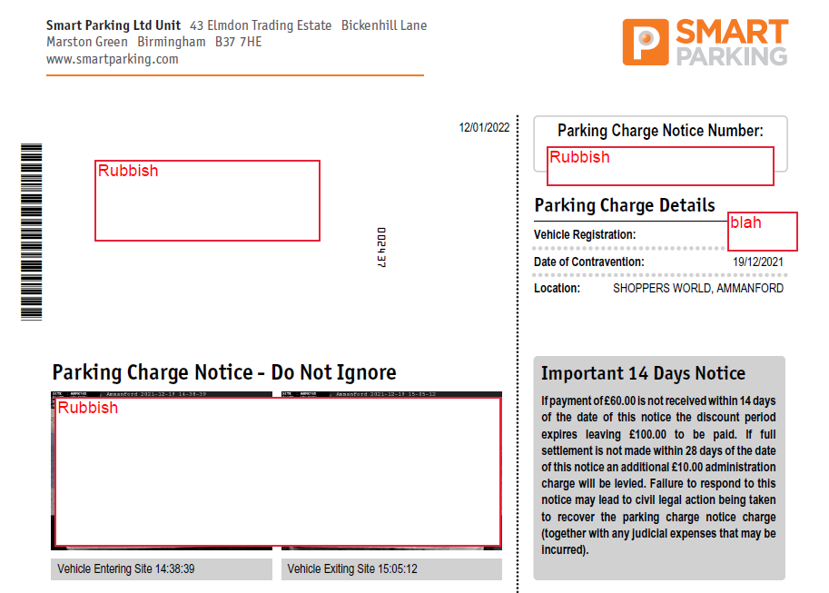This screenshot has width=829, height=593.
Task: Click the vertical barcode on the left edge
Action: click(x=31, y=232)
